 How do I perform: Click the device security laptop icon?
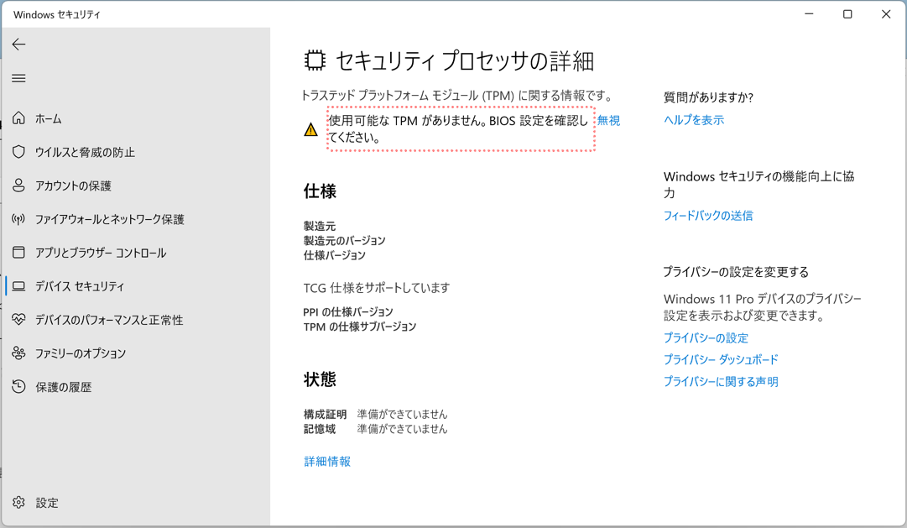click(18, 286)
